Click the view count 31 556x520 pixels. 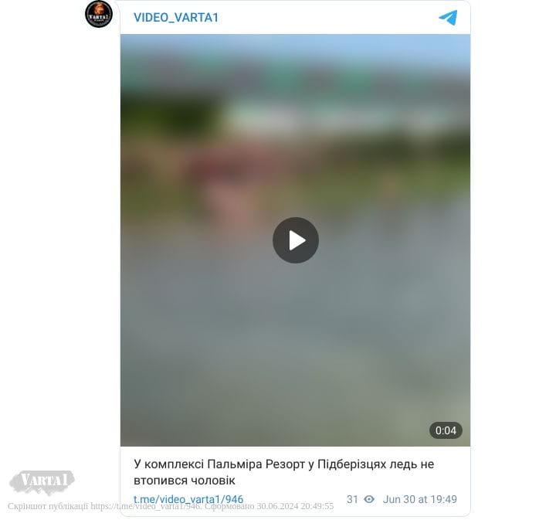(352, 499)
